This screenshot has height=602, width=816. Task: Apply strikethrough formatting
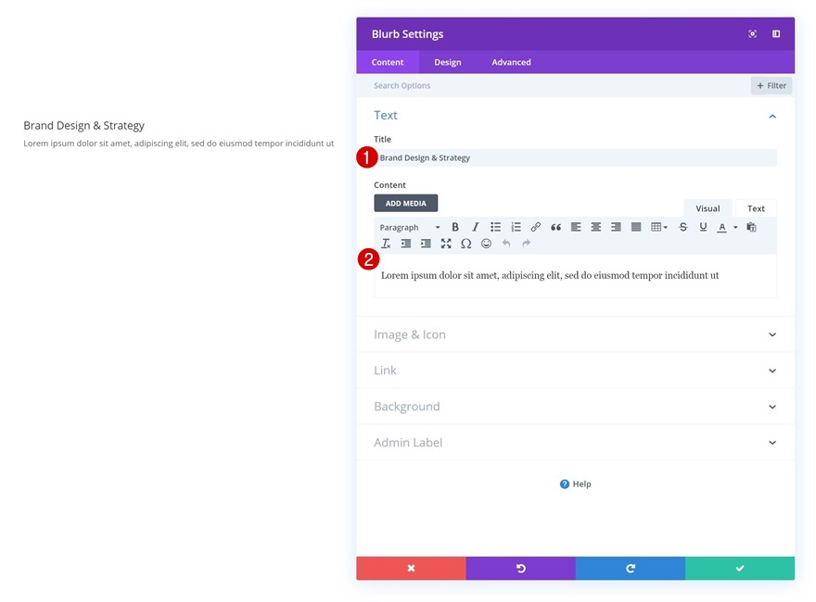[x=683, y=227]
